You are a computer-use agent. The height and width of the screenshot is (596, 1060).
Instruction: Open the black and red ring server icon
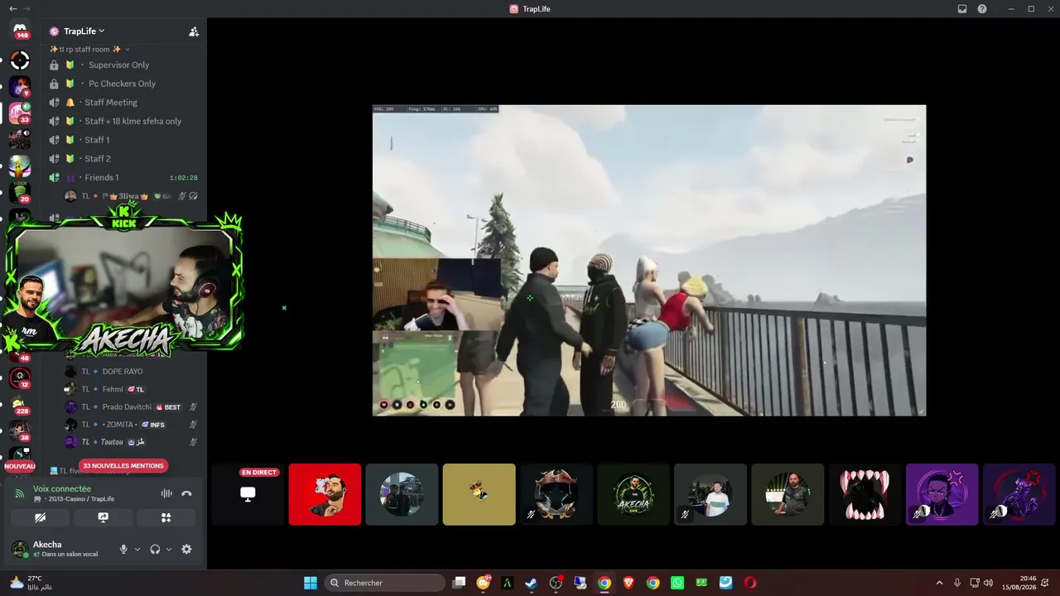point(20,60)
